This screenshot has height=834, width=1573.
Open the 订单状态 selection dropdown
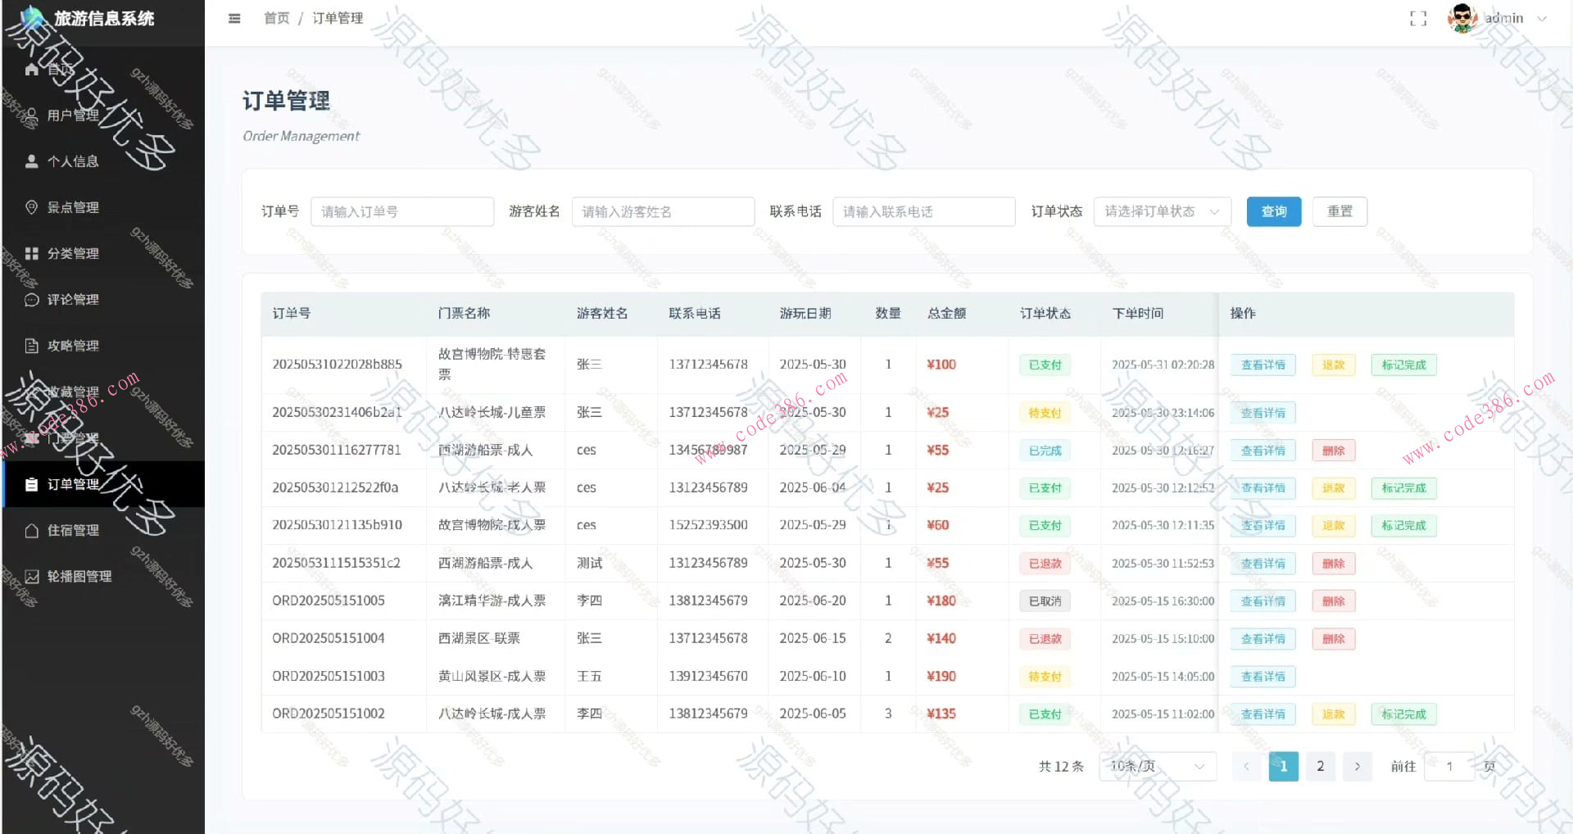point(1161,211)
